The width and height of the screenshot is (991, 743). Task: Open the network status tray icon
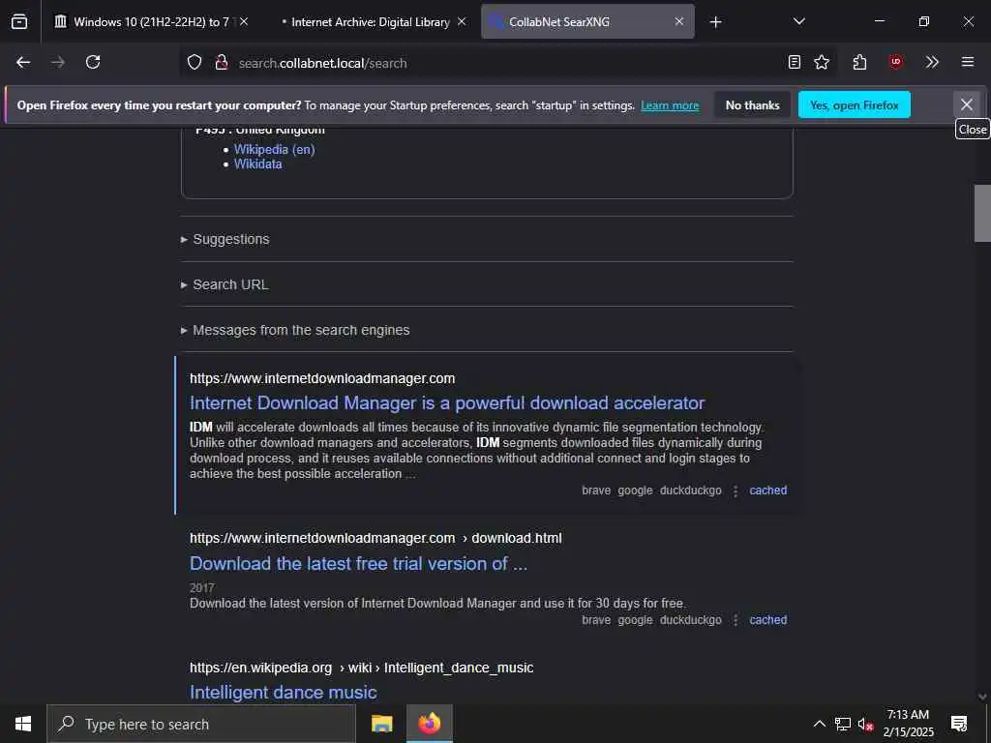point(843,724)
